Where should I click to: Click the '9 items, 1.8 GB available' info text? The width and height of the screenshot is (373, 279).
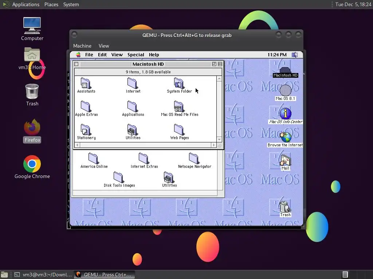coord(148,72)
